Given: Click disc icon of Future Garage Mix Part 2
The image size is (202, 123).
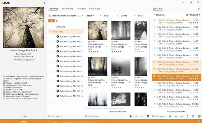Looking at the screenshot, I should point(58,41).
